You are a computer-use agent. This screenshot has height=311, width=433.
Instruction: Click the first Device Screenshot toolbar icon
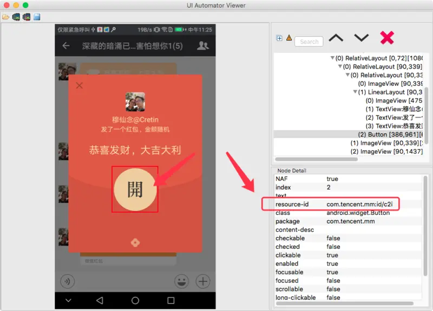click(x=16, y=17)
